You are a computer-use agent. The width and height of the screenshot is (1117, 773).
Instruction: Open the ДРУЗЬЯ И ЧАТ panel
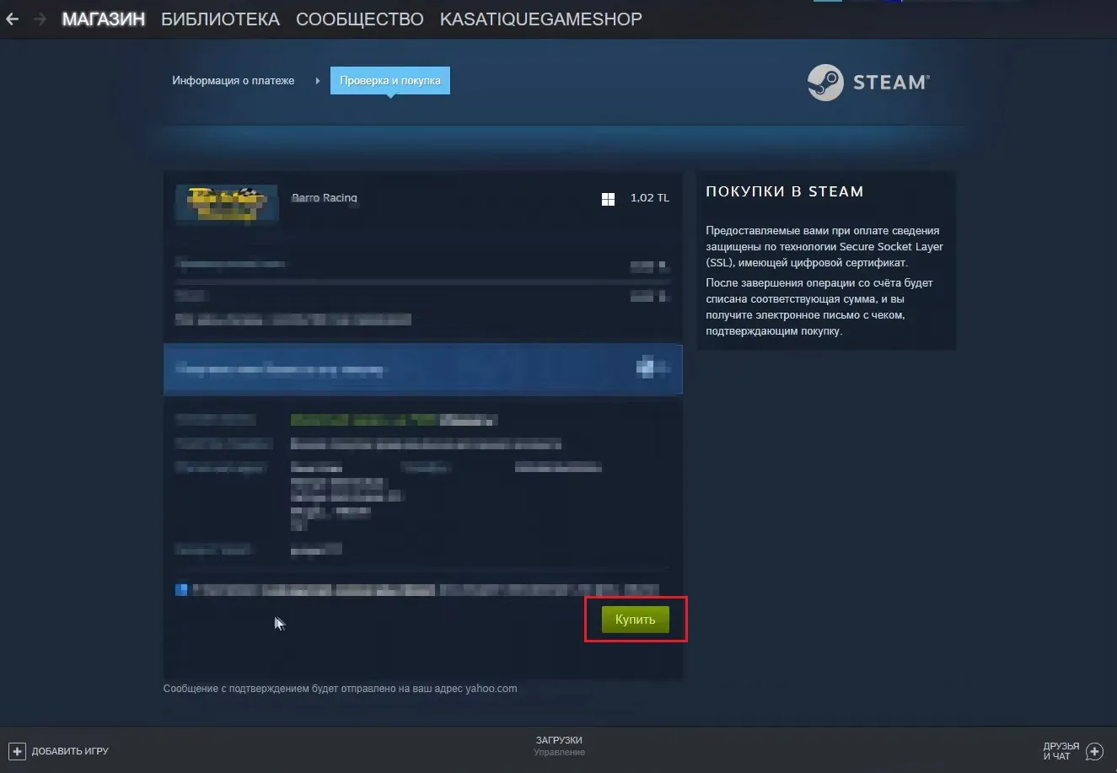click(x=1061, y=751)
